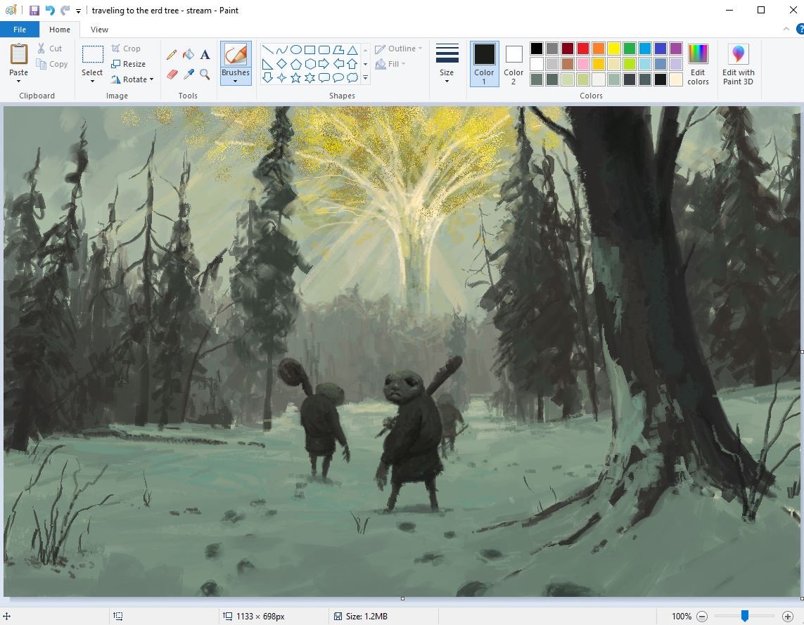The width and height of the screenshot is (804, 625).
Task: Open the Paste dropdown arrow
Action: (x=18, y=81)
